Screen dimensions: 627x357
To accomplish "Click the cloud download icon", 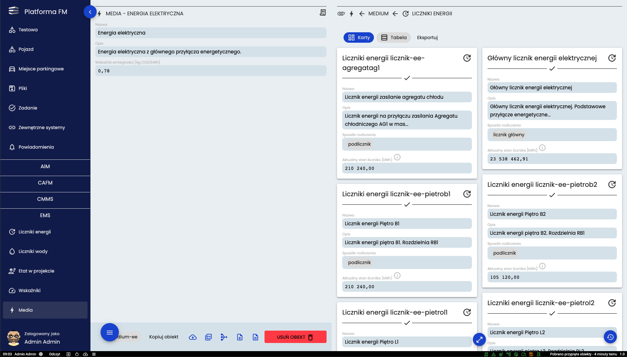I will point(193,337).
